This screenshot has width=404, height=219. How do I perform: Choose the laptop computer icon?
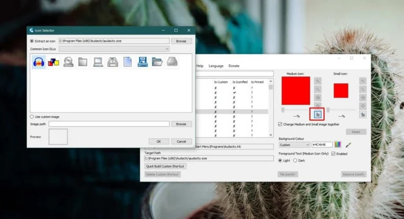pyautogui.click(x=98, y=62)
